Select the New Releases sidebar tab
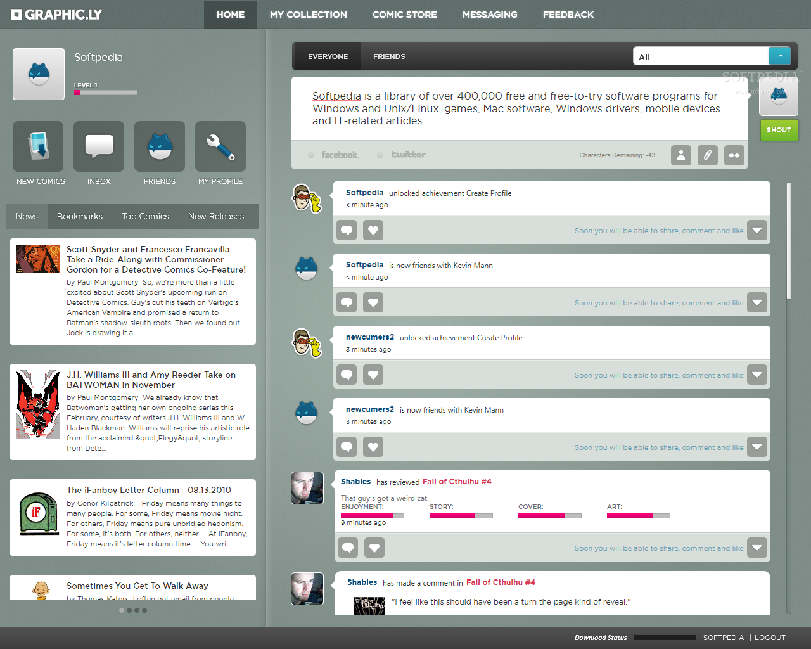This screenshot has height=649, width=811. click(216, 216)
